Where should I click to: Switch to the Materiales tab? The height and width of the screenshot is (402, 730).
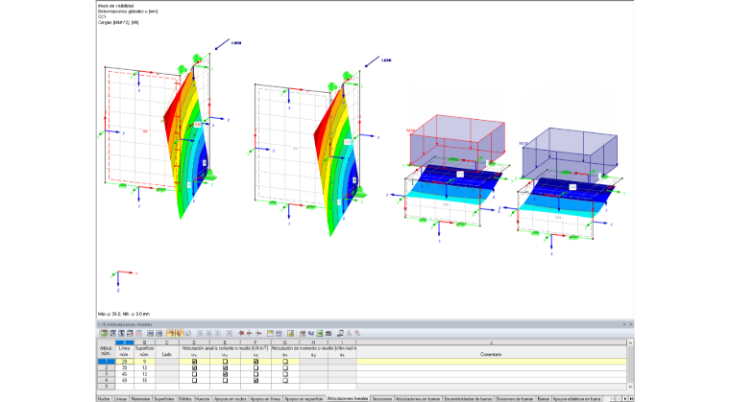pyautogui.click(x=140, y=399)
